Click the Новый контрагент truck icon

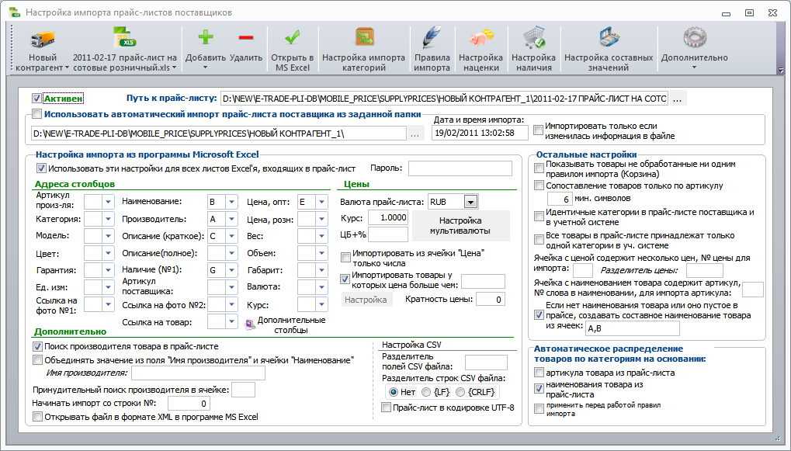43,39
